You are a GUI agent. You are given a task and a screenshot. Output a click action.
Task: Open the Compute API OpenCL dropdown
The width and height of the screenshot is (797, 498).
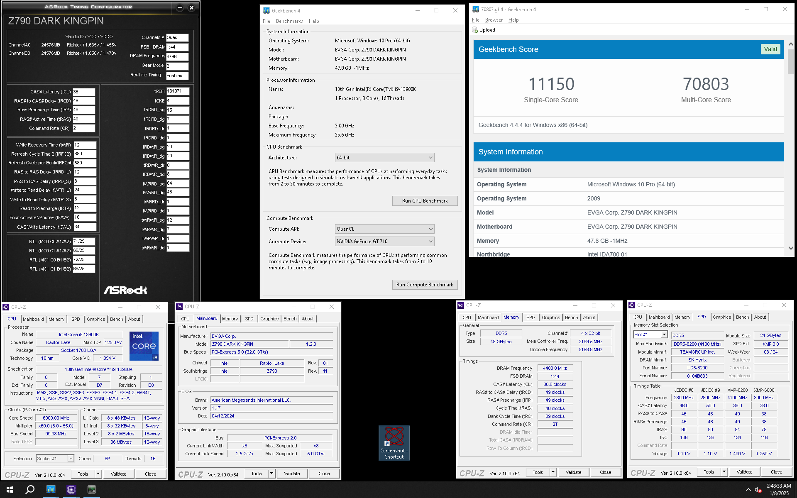(384, 229)
